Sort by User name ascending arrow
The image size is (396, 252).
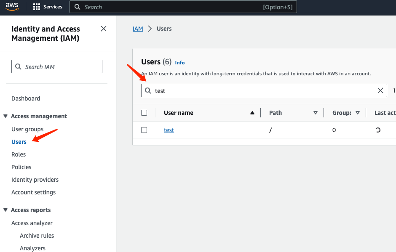(x=252, y=113)
